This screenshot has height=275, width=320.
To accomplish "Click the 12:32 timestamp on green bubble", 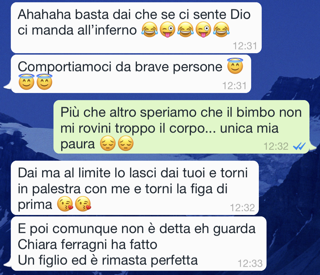I will click(x=276, y=146).
